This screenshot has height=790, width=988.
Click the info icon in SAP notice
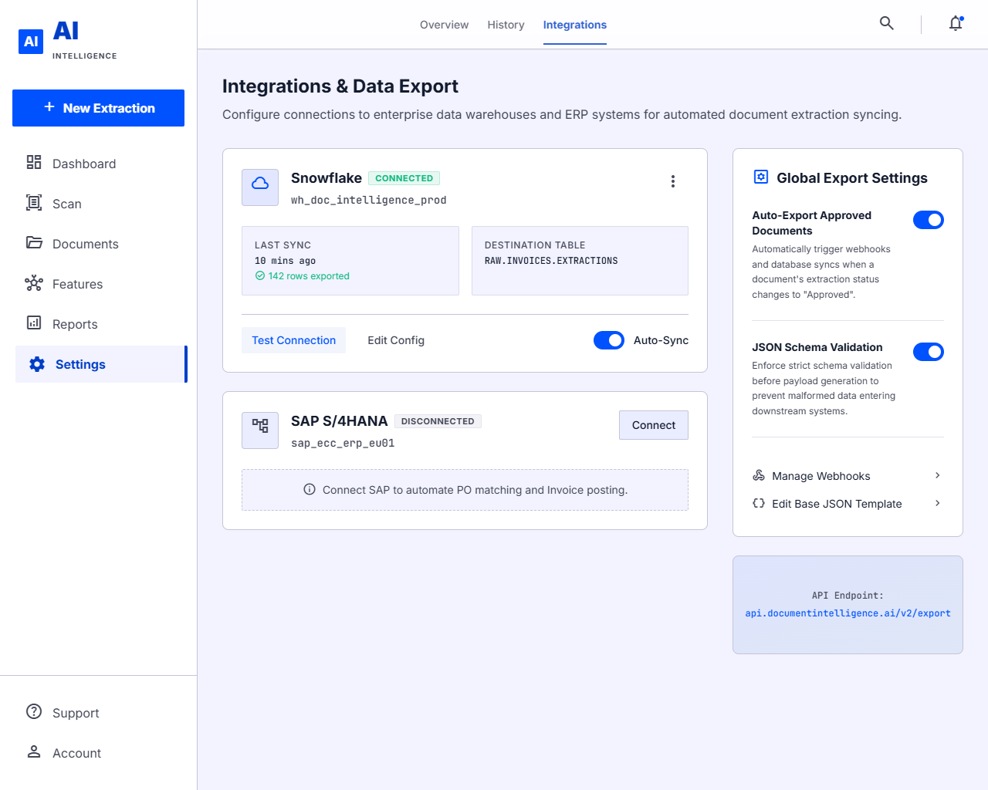pyautogui.click(x=310, y=489)
